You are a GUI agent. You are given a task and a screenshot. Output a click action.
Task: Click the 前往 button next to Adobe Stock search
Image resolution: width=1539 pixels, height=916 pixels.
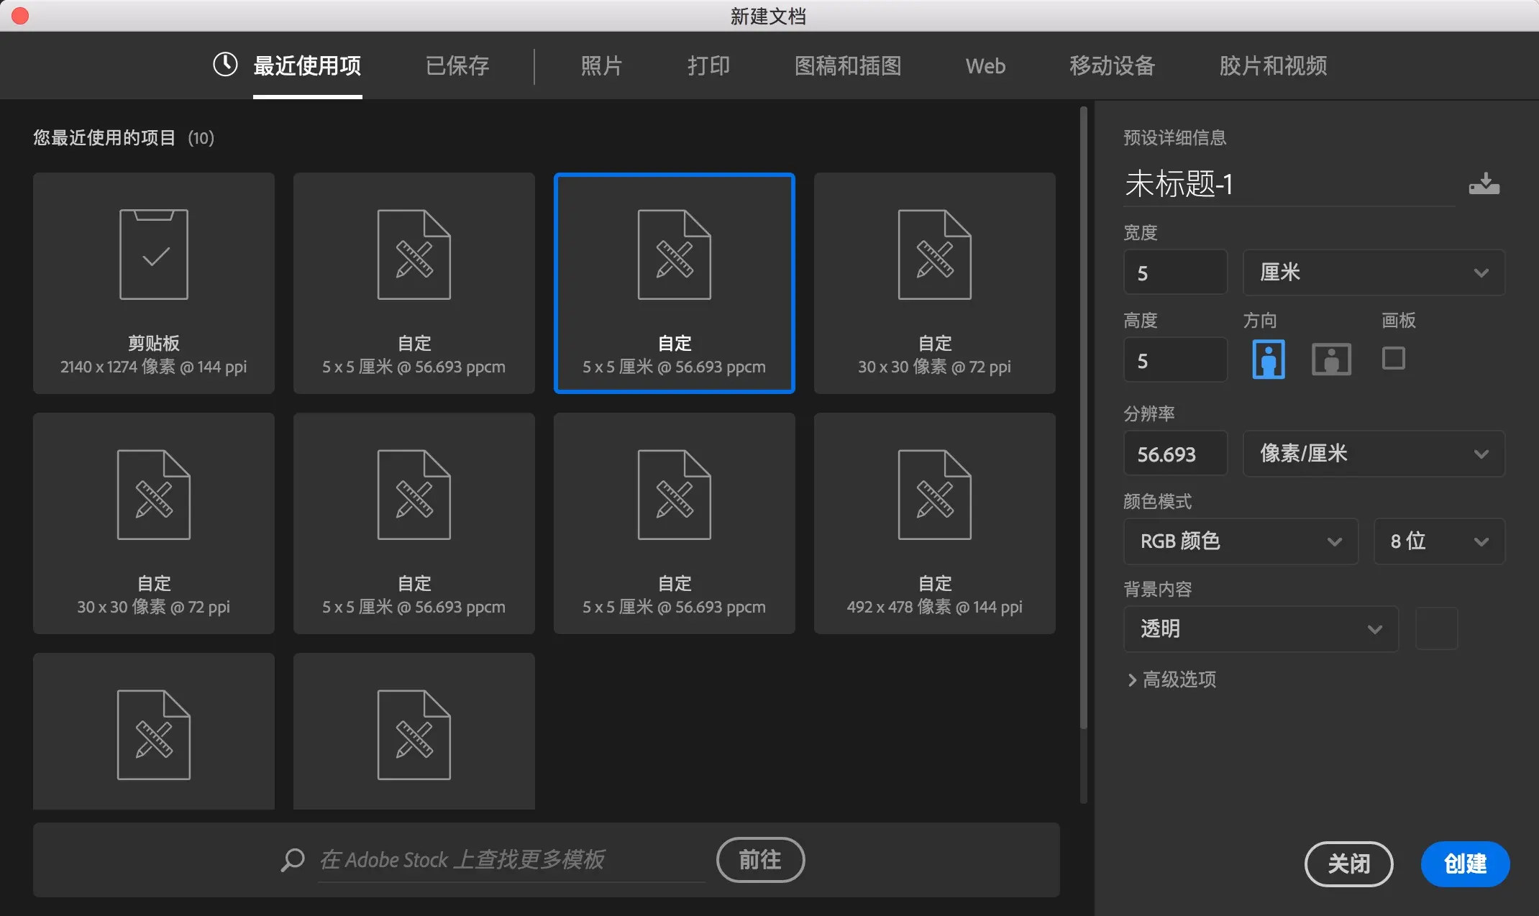click(759, 859)
